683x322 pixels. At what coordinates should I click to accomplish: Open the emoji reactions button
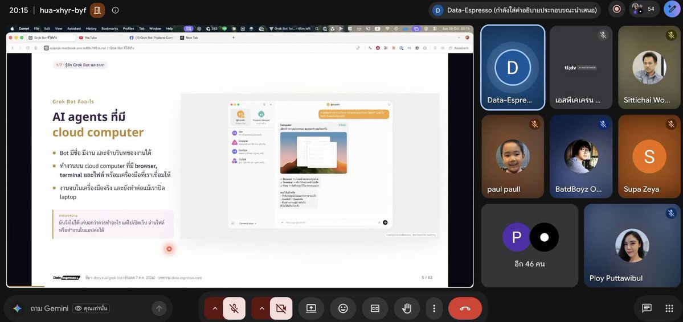point(343,308)
